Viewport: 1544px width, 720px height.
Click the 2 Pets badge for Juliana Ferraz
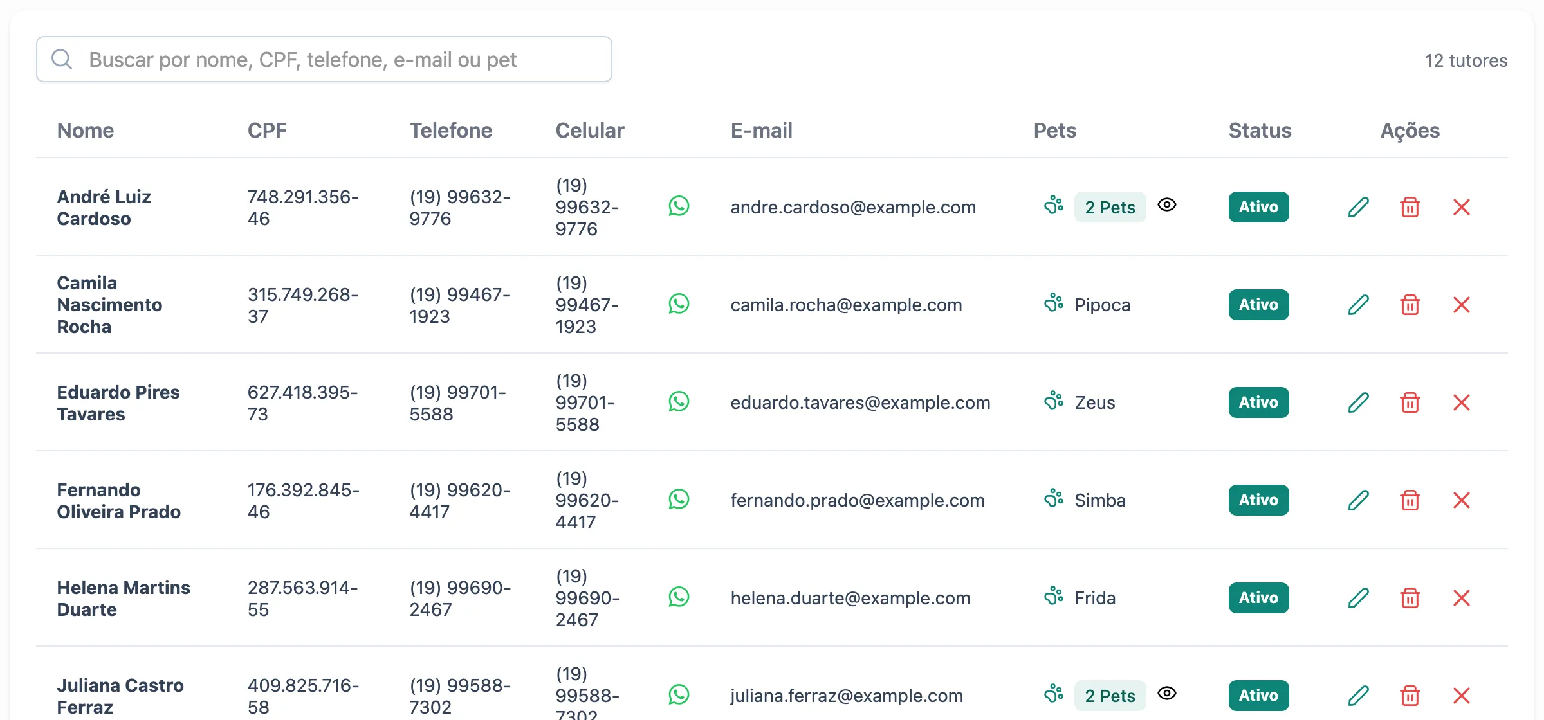[1110, 696]
